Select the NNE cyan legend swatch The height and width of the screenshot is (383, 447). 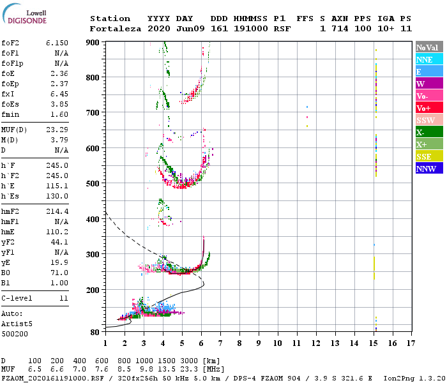click(429, 59)
